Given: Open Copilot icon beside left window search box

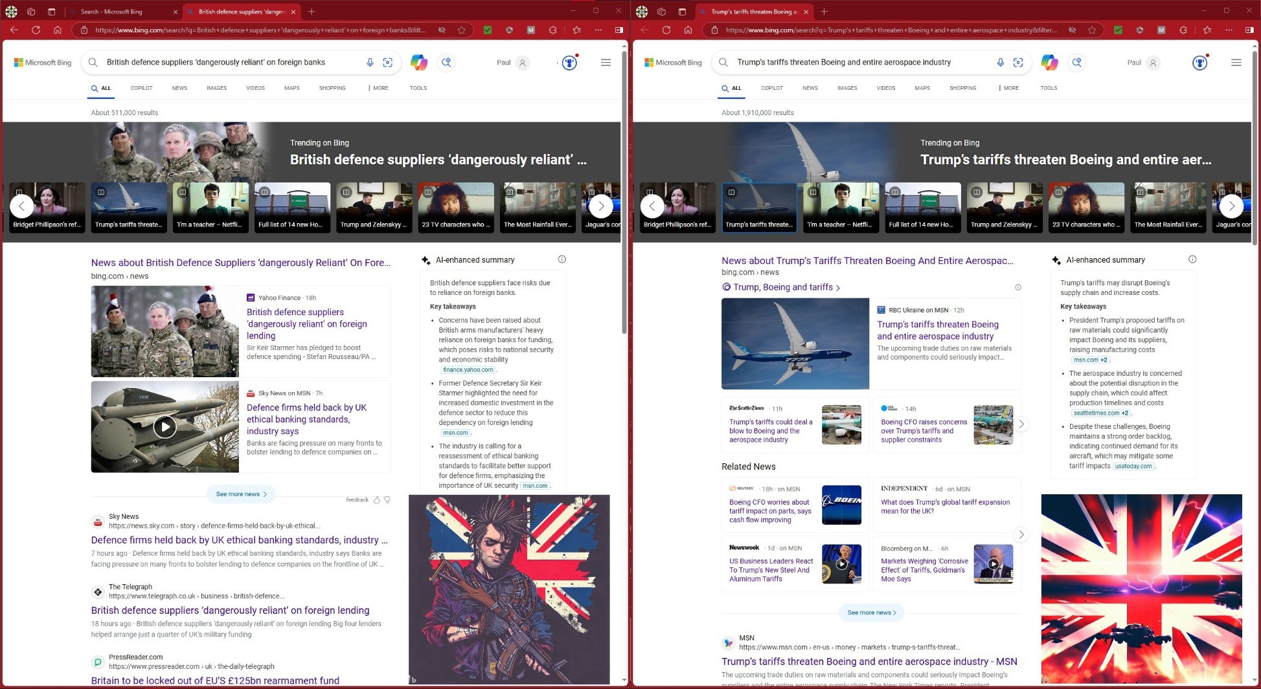Looking at the screenshot, I should [x=419, y=62].
